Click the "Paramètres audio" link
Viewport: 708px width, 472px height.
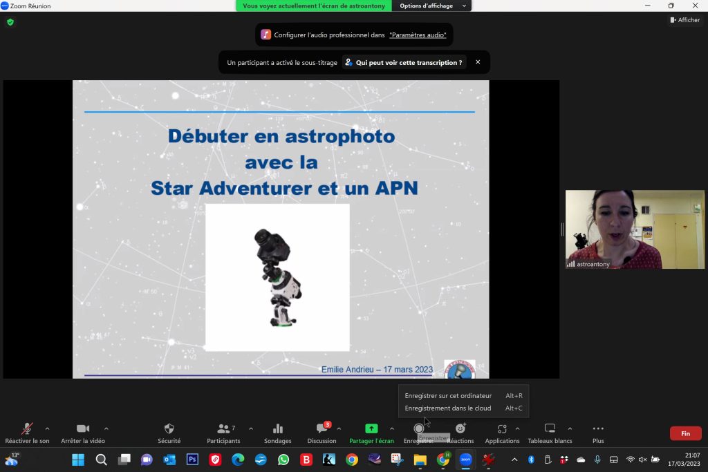tap(418, 35)
